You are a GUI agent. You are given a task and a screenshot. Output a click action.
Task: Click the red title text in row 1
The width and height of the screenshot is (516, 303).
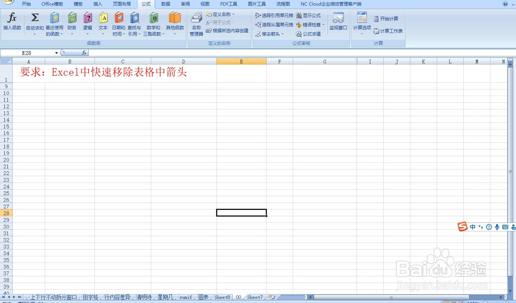coord(103,72)
